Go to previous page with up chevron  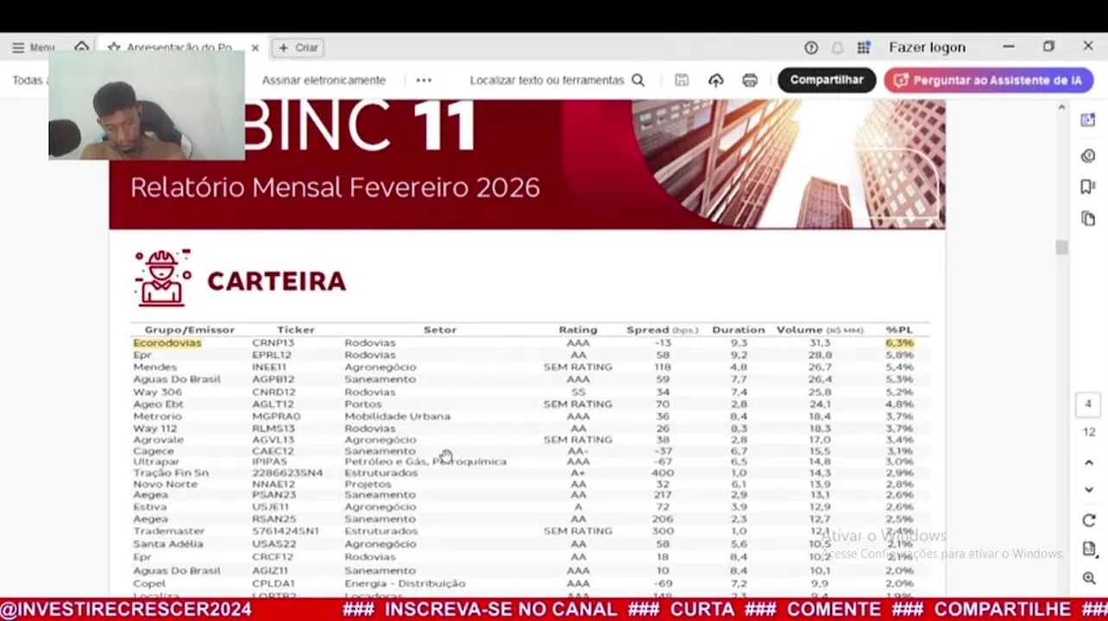pos(1088,463)
